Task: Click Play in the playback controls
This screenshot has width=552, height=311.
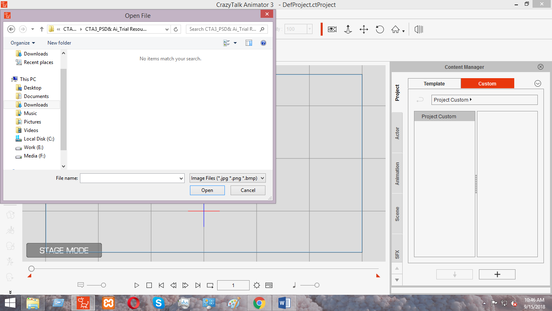Action: [137, 285]
